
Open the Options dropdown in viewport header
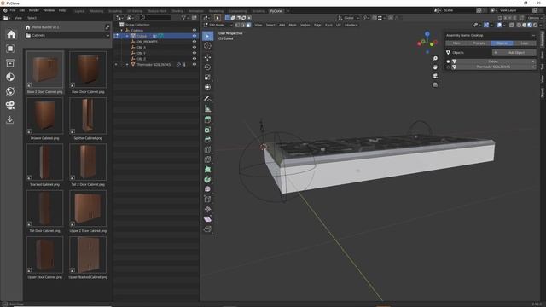(x=535, y=18)
